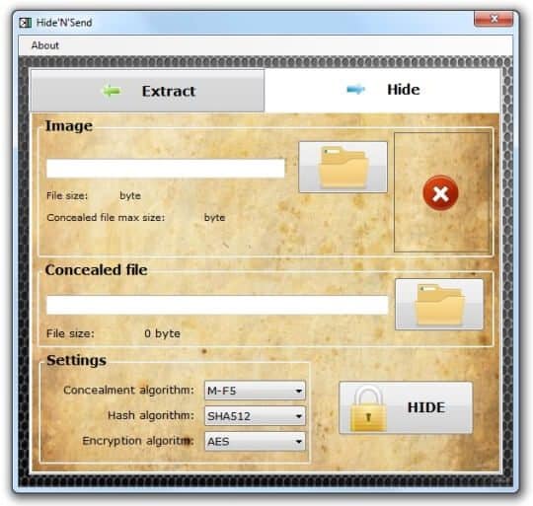
Task: Click the padlock icon on the HIDE button
Action: tap(368, 409)
